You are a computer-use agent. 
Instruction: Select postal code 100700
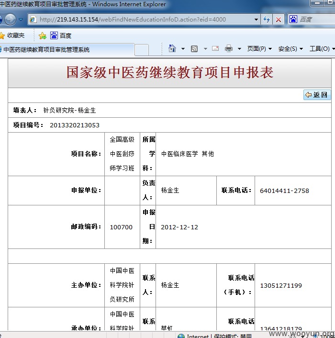pos(121,227)
